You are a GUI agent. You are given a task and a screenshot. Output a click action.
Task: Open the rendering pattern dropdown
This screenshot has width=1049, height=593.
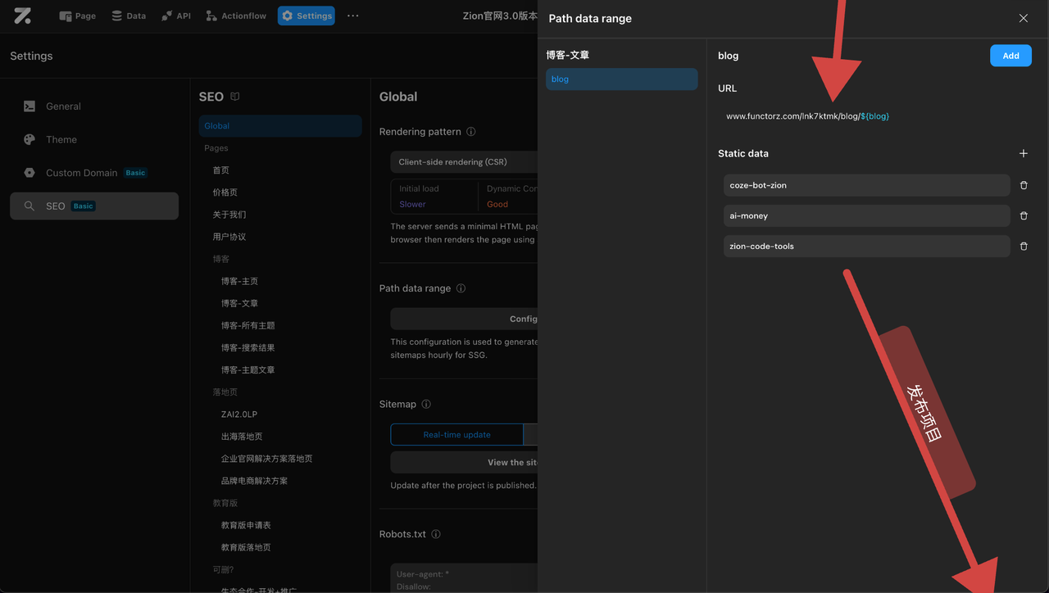coord(464,162)
